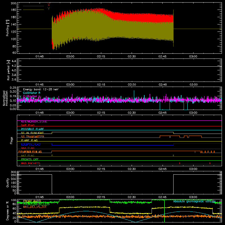Click the magenta "Collimator 9" legend entry

[x=31, y=96]
